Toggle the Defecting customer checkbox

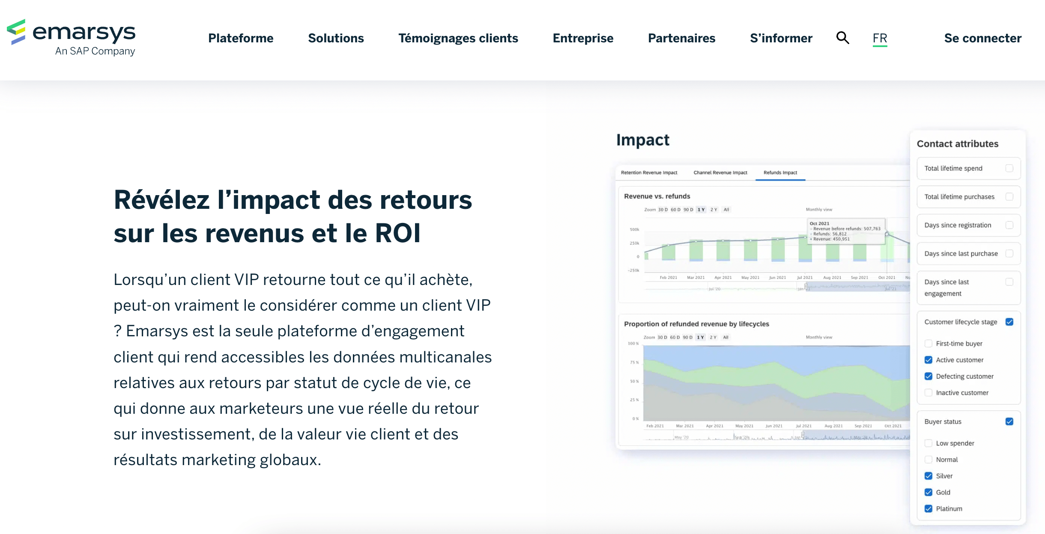929,375
